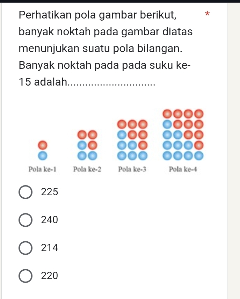Click the "214" answer label text
The width and height of the screenshot is (240, 299).
point(49,248)
